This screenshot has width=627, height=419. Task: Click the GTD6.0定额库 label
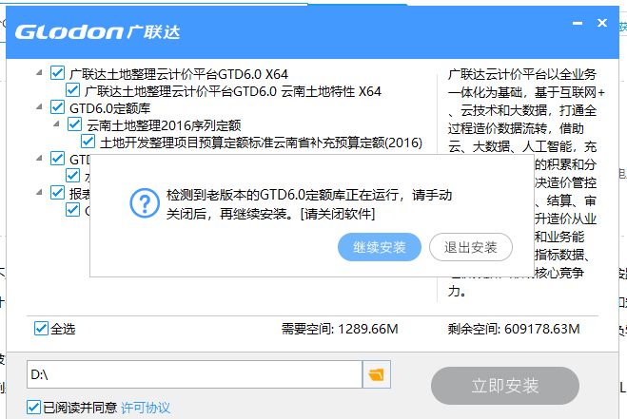(110, 108)
